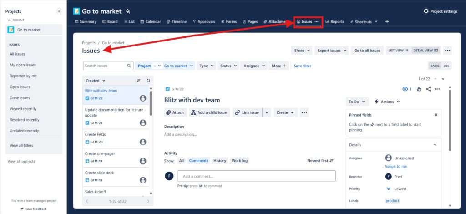Click the plus icon beside Projects
Image resolution: width=466 pixels, height=214 pixels.
pyautogui.click(x=59, y=11)
